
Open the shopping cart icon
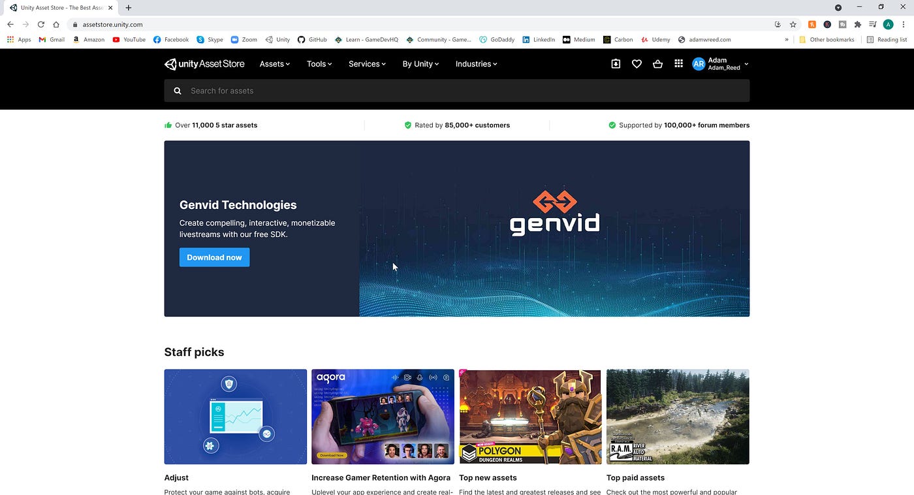tap(657, 64)
